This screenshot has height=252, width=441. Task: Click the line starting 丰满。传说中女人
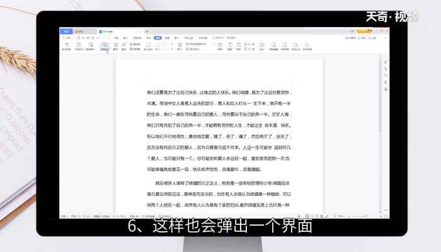click(x=219, y=103)
